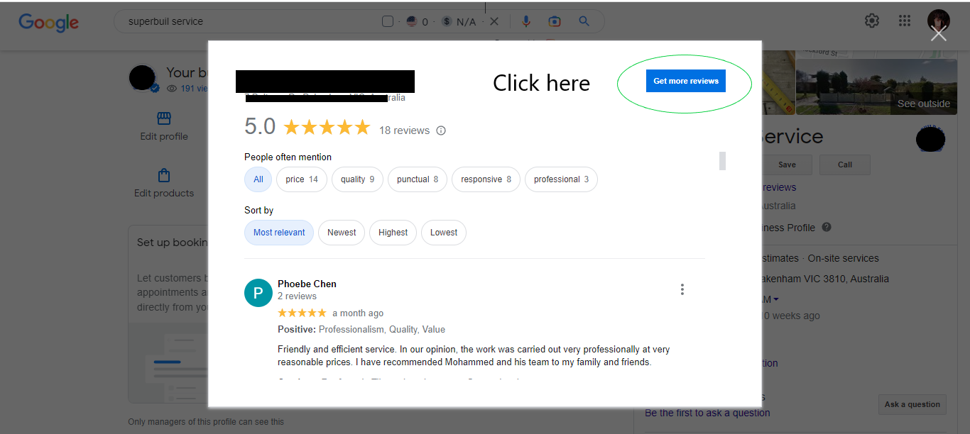Toggle the "price" mentions filter chip

click(x=301, y=179)
